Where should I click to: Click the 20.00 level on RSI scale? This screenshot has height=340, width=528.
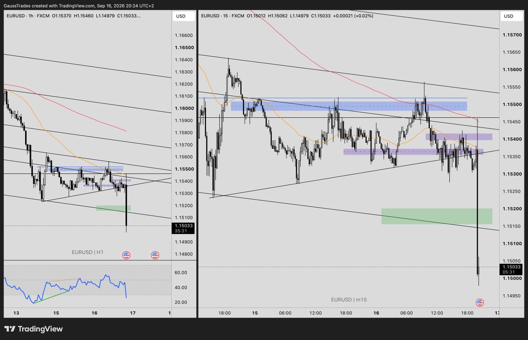pos(181,303)
